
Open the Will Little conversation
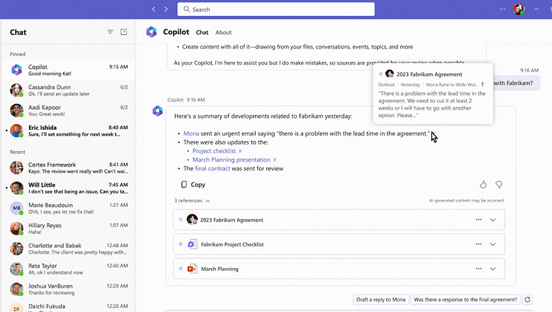coord(69,188)
